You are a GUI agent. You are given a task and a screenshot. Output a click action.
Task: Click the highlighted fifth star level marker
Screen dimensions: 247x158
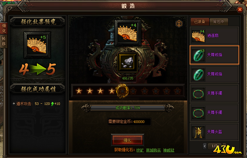click(122, 91)
